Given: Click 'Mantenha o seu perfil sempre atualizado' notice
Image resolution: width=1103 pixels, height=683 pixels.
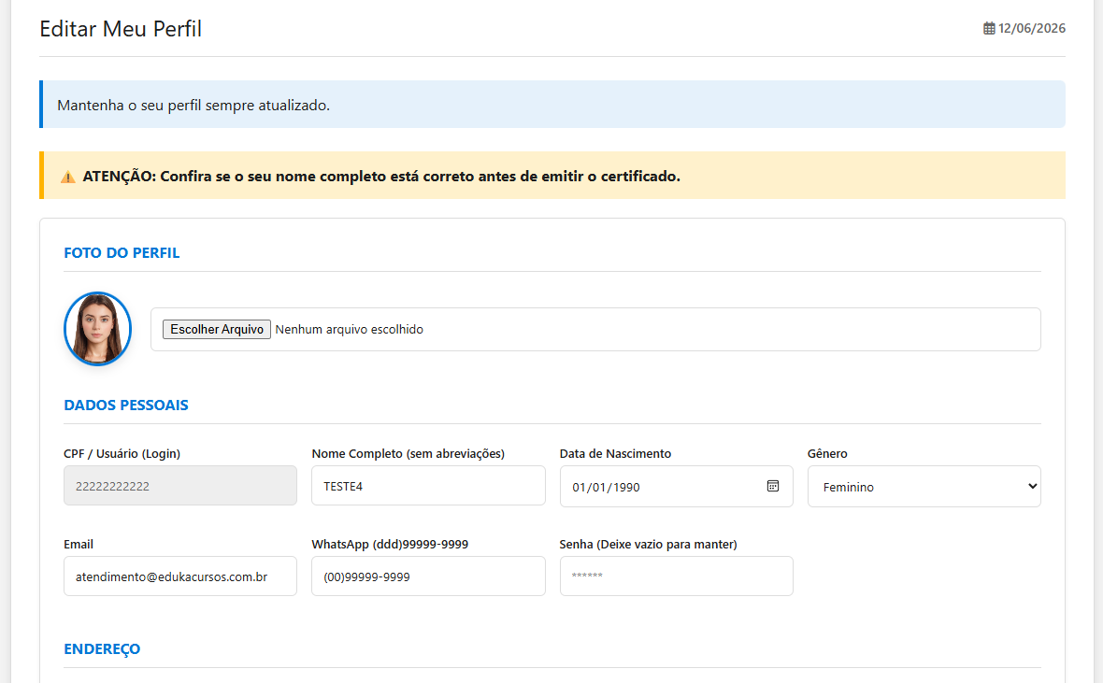Looking at the screenshot, I should pos(552,104).
